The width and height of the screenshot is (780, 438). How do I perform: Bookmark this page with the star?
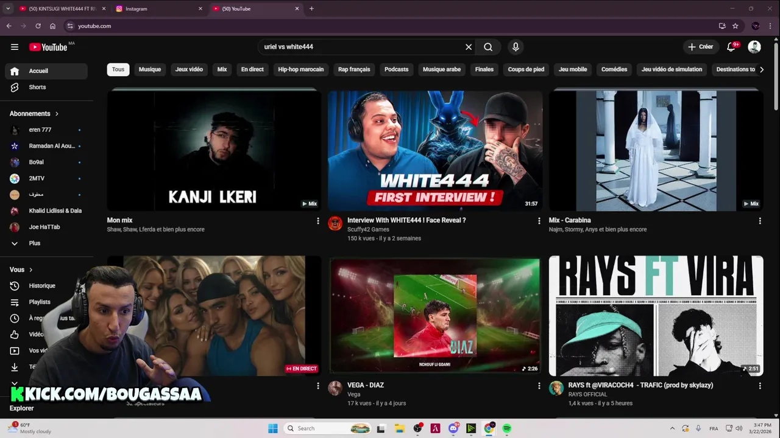(x=736, y=26)
